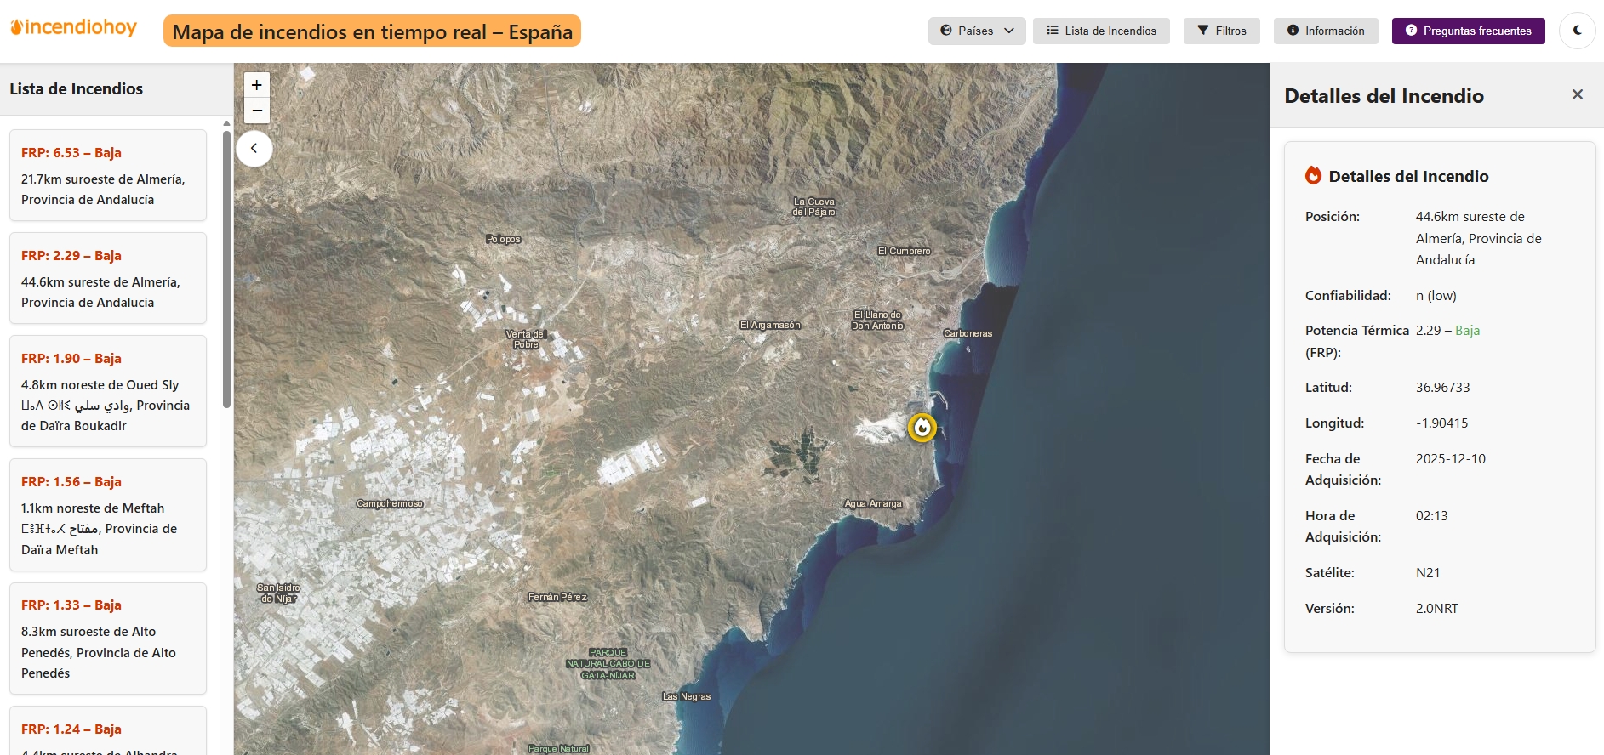The height and width of the screenshot is (755, 1604).
Task: Close the Detalles del Incendio panel
Action: point(1577,94)
